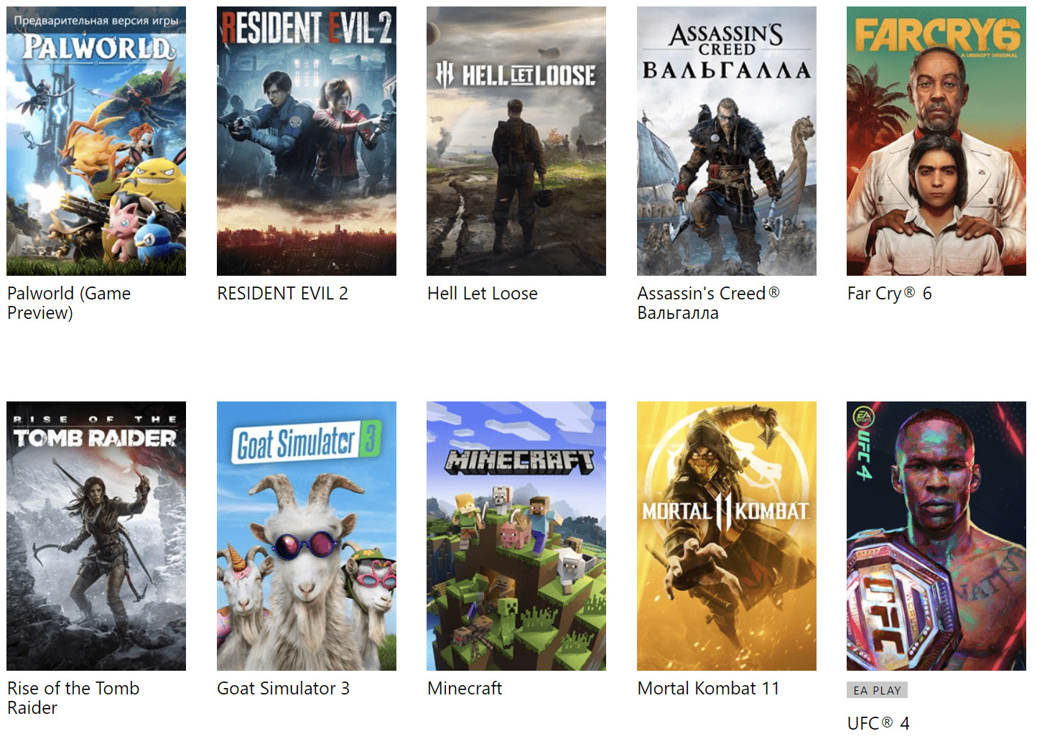Screen dimensions: 1037x744
Task: Open the Palworld cover art
Action: click(96, 141)
